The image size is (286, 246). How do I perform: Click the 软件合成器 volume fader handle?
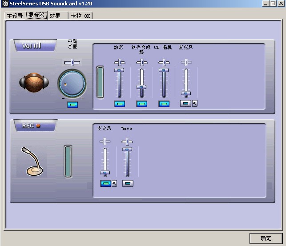[141, 87]
